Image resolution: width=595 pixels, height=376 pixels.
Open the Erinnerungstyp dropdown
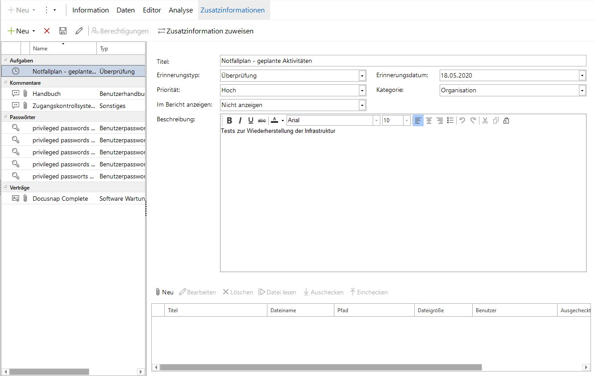pos(362,76)
